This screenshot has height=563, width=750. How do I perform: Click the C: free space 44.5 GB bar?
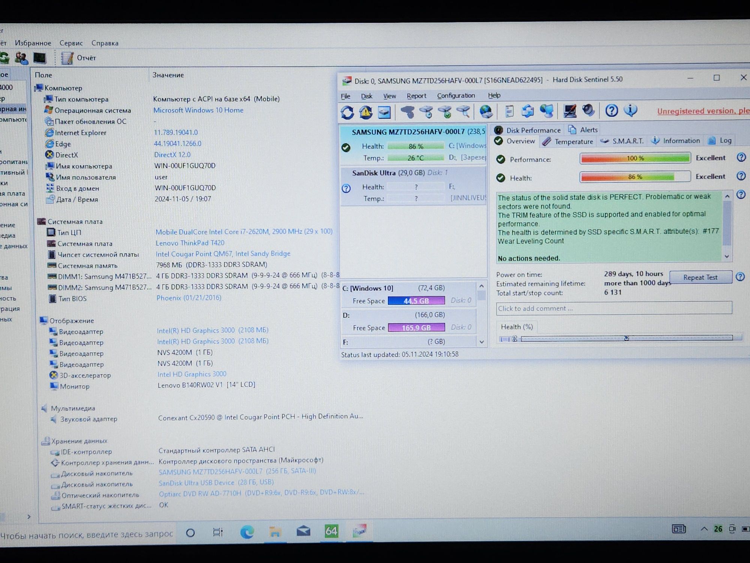pos(416,301)
